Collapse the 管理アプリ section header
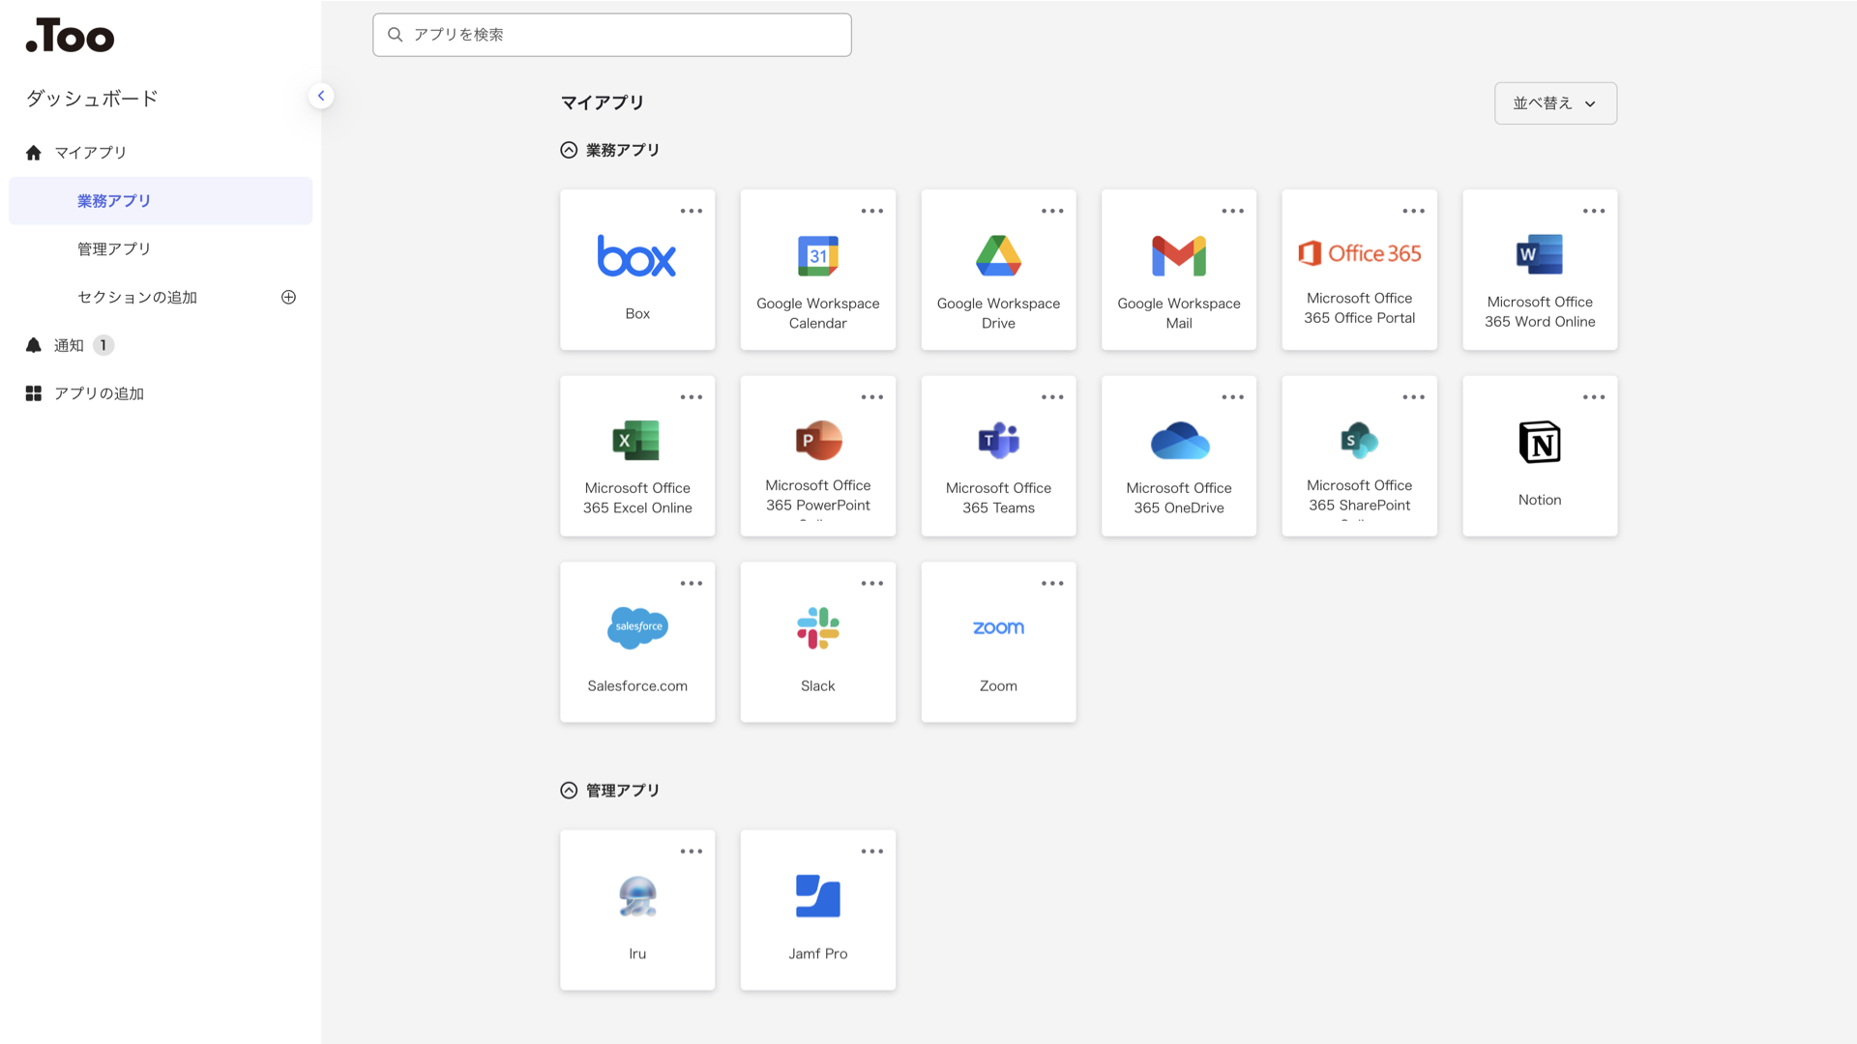The image size is (1857, 1044). pos(569,791)
